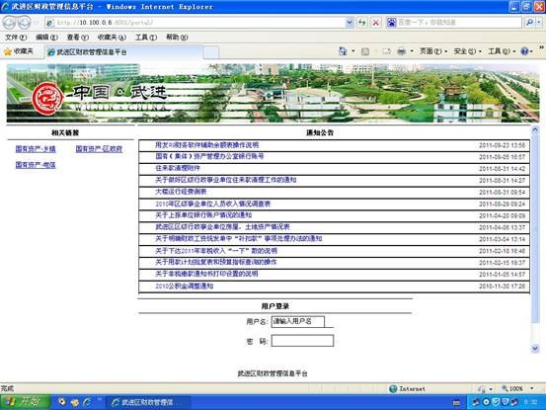
Task: Click the 开始 Start button
Action: 25,402
